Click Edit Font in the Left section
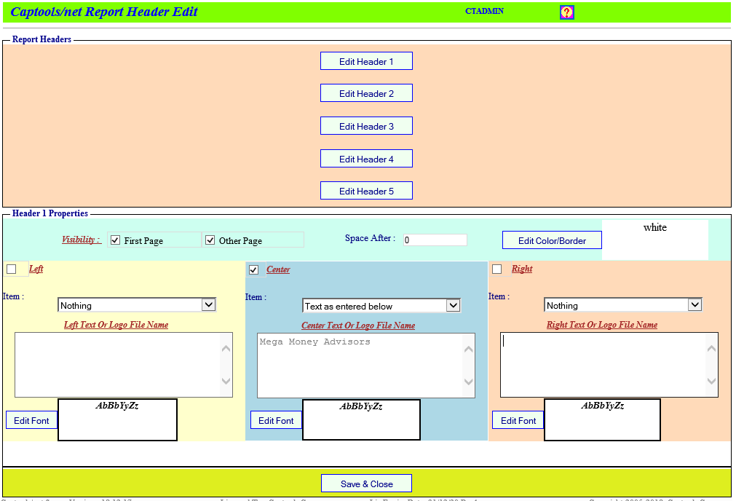This screenshot has width=736, height=501. 31,420
